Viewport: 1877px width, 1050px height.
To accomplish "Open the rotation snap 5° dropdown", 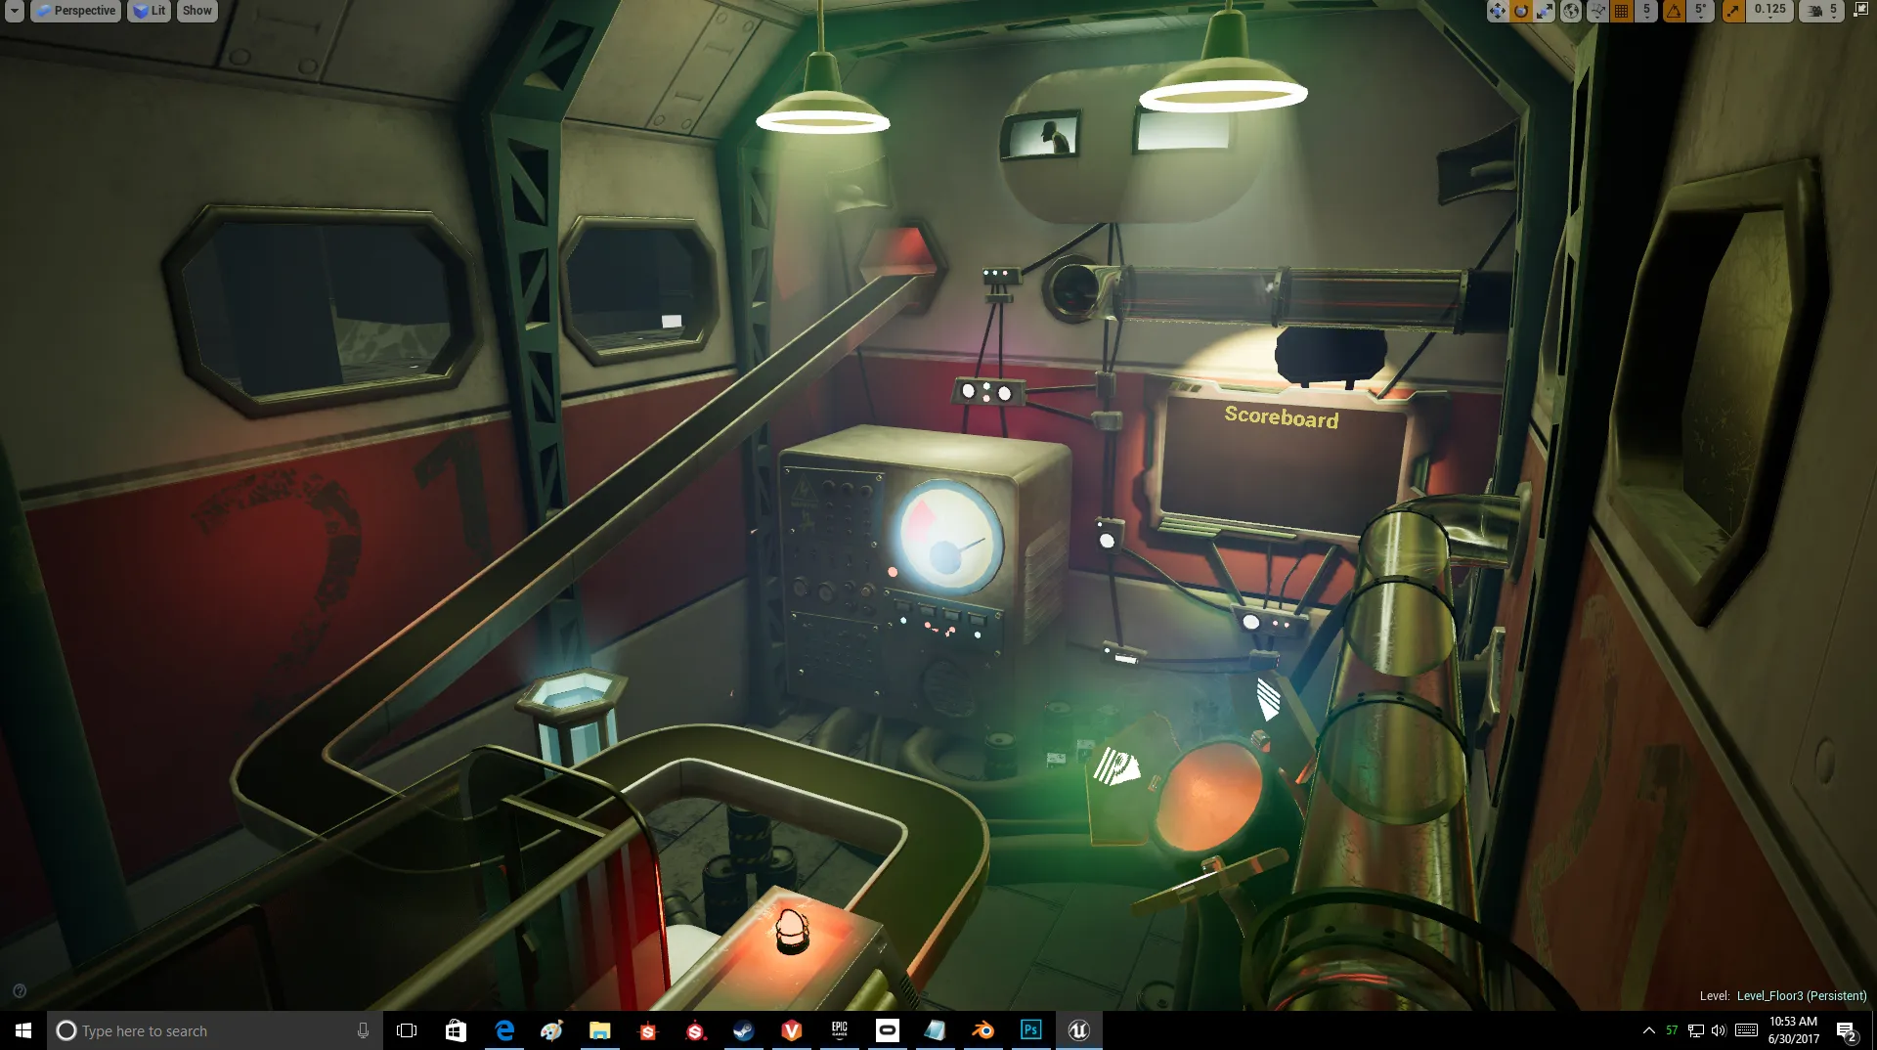I will tap(1700, 11).
